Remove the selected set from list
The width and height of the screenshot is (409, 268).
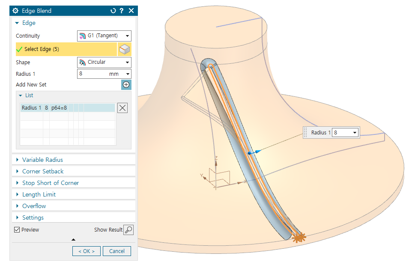(122, 108)
